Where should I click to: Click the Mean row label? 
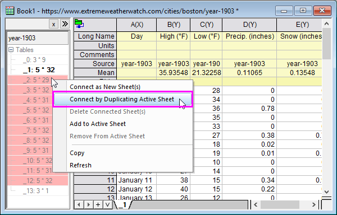pos(95,73)
